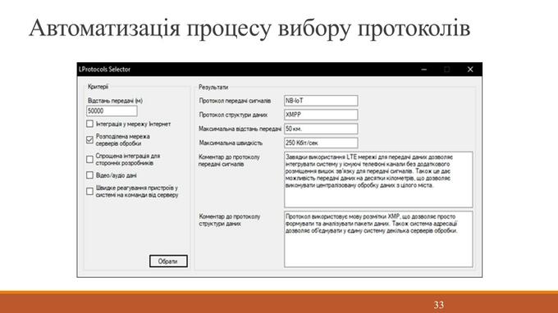The width and height of the screenshot is (558, 313).
Task: Click slide page number 33
Action: click(x=439, y=305)
